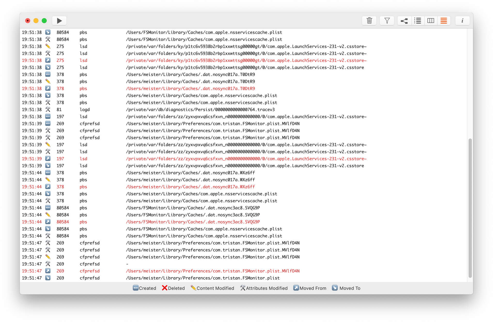The height and width of the screenshot is (322, 493).
Task: Open the share icon in the toolbar
Action: (x=404, y=21)
